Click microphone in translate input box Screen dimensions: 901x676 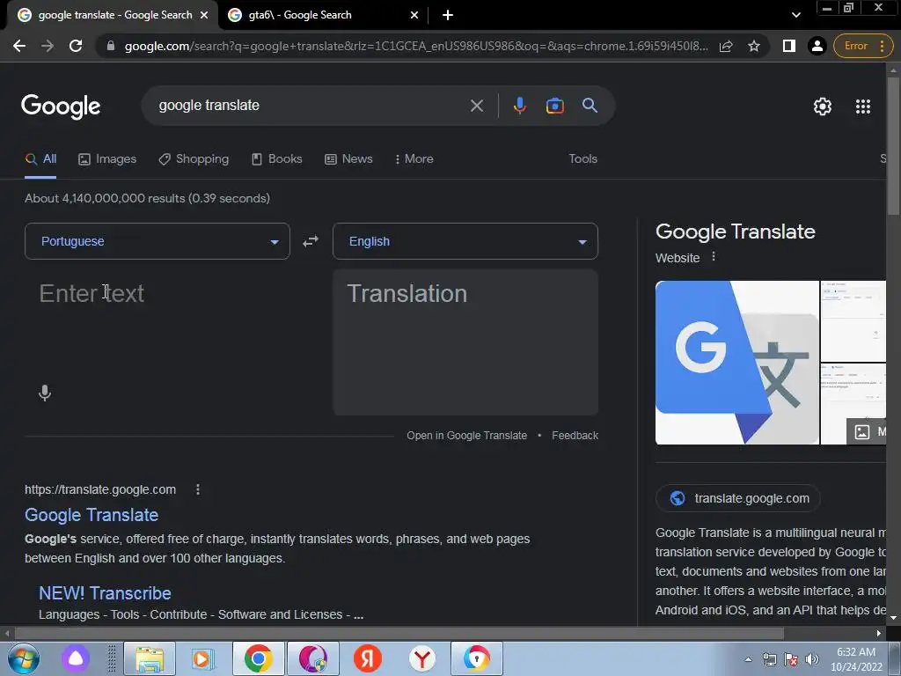[45, 393]
